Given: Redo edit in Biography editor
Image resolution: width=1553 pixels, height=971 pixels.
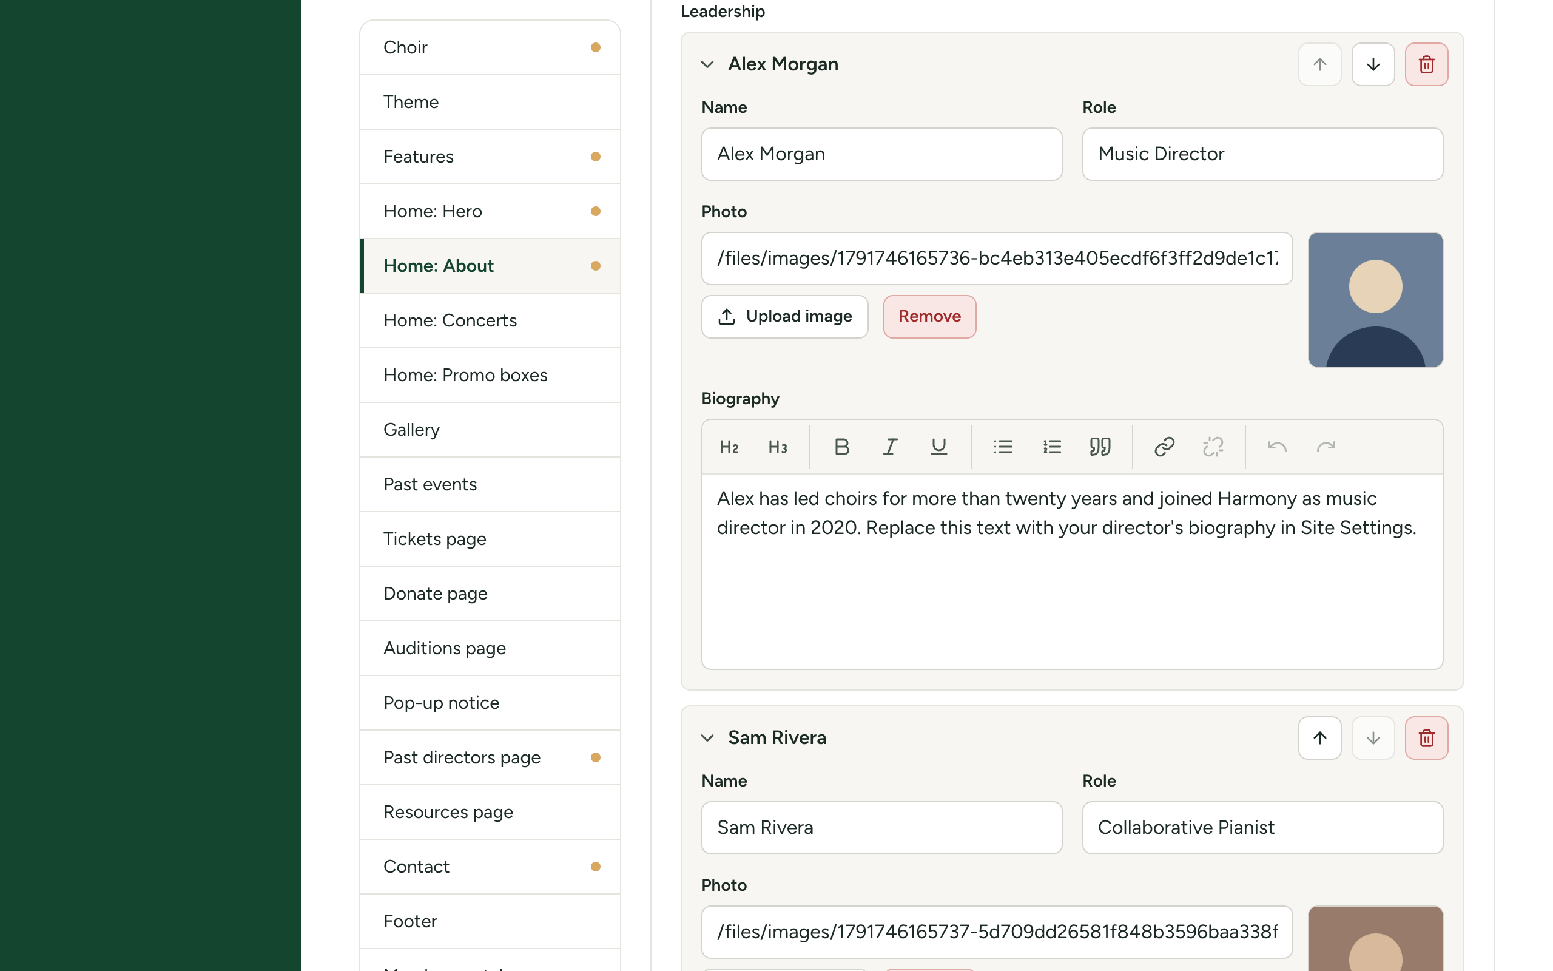Looking at the screenshot, I should (x=1326, y=446).
